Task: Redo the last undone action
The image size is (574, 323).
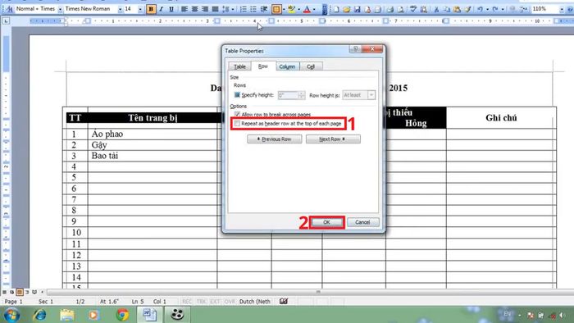Action: (495, 9)
